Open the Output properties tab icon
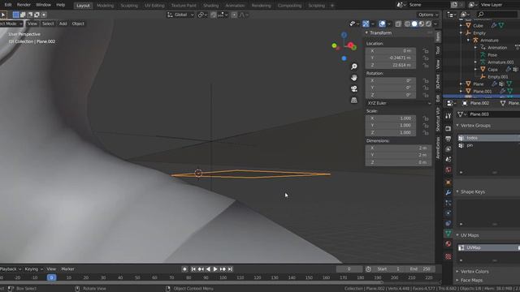This screenshot has height=292, width=520. [448, 139]
